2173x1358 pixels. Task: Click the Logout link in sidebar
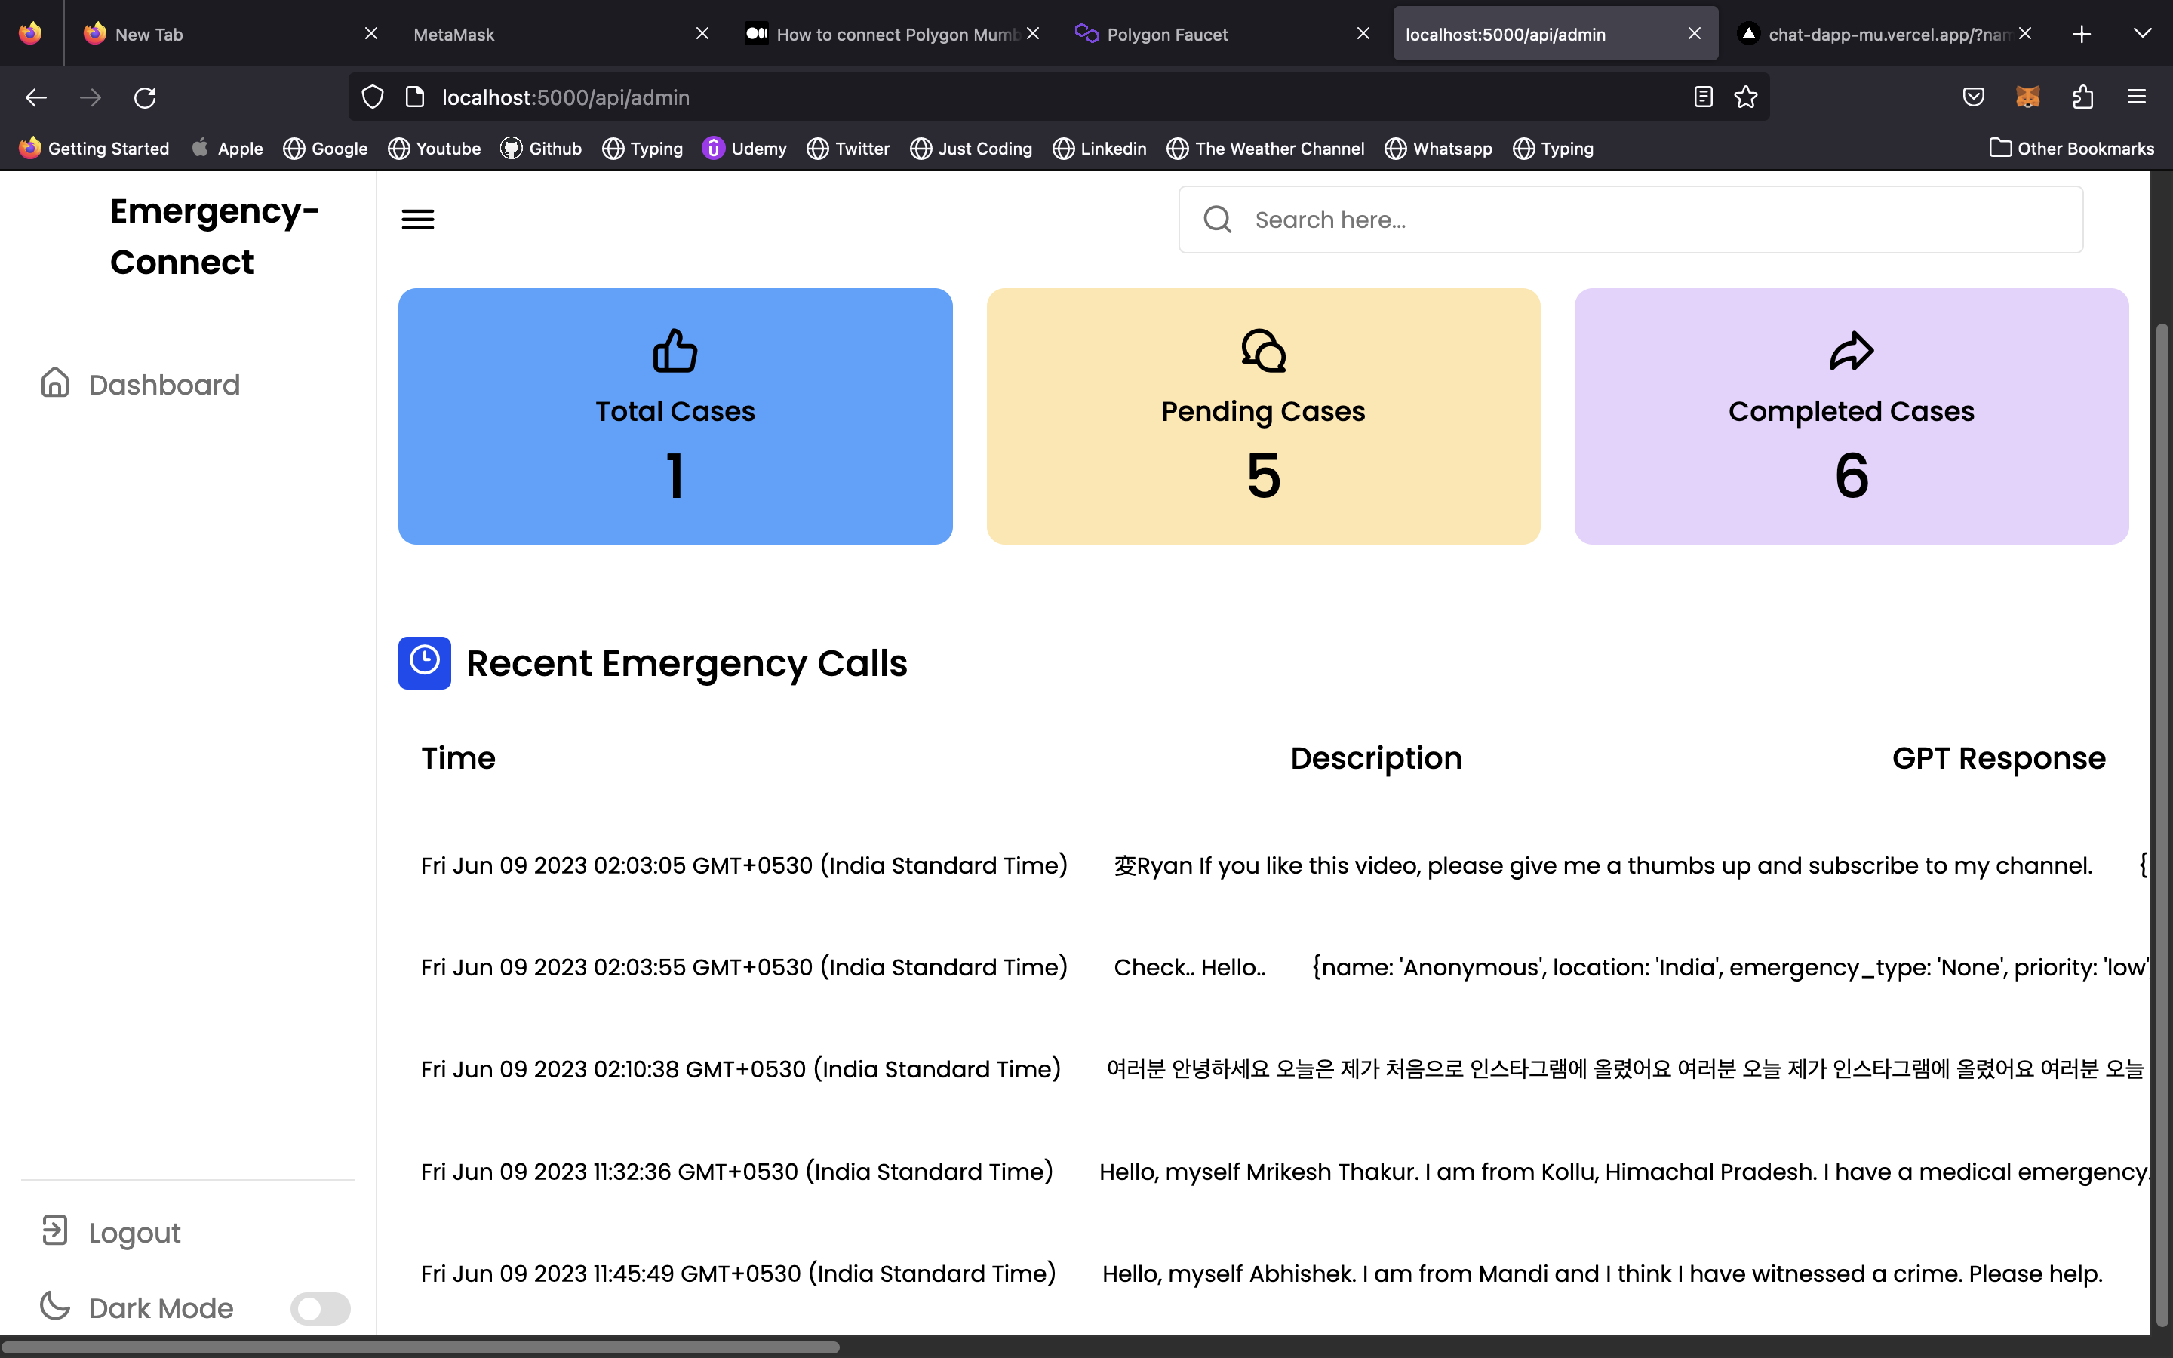(x=134, y=1232)
